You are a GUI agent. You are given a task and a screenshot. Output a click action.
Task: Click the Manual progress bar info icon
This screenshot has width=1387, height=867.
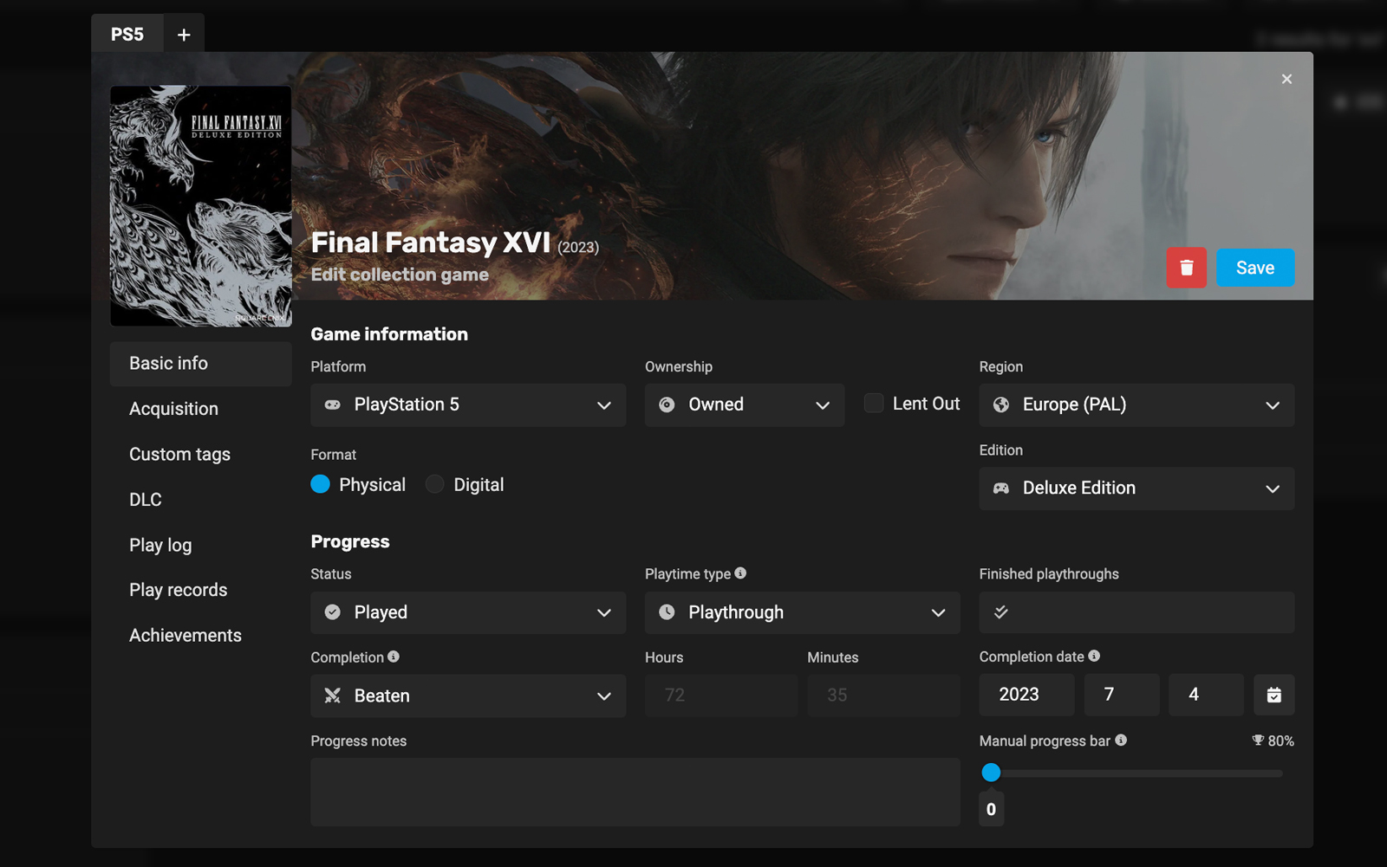1121,740
